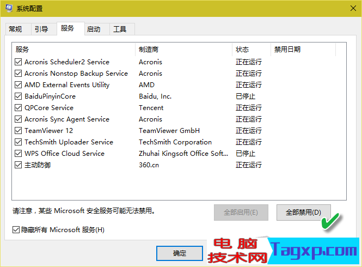This screenshot has width=362, height=267.
Task: Click the 全部启用(E) button
Action: (x=241, y=213)
